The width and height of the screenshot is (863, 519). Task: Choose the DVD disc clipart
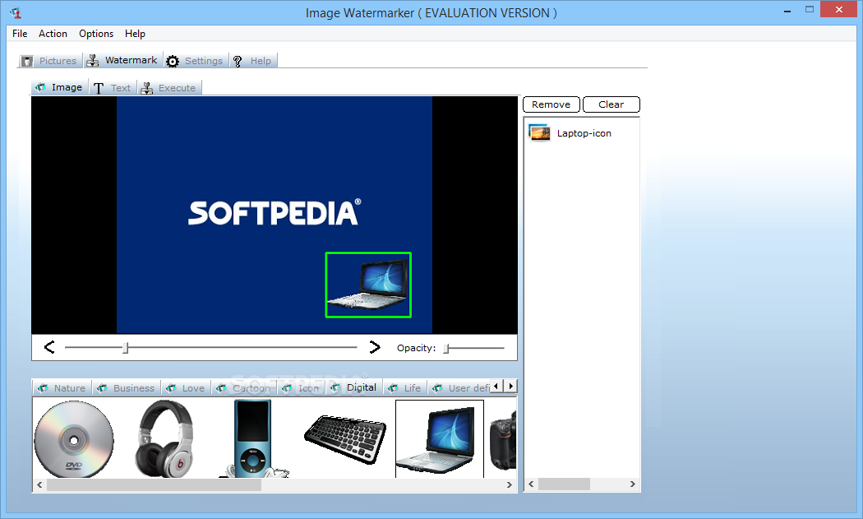(x=74, y=438)
